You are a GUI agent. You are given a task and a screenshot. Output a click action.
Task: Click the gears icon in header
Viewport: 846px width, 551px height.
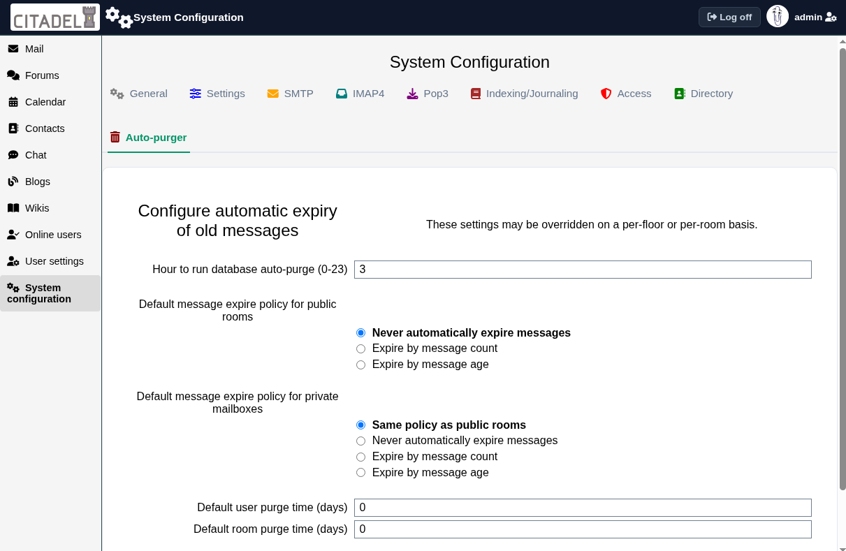click(119, 17)
